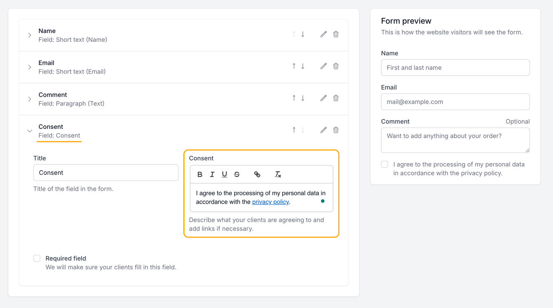The image size is (553, 308).
Task: Enable the Required field checkbox
Action: (x=37, y=258)
